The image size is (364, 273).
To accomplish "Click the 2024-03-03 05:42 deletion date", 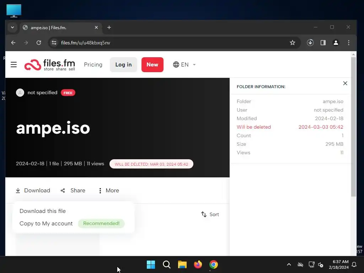I will tap(321, 127).
